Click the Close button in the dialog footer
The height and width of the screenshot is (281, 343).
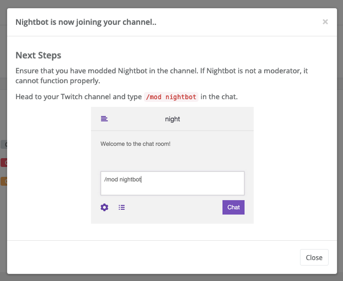click(x=314, y=257)
